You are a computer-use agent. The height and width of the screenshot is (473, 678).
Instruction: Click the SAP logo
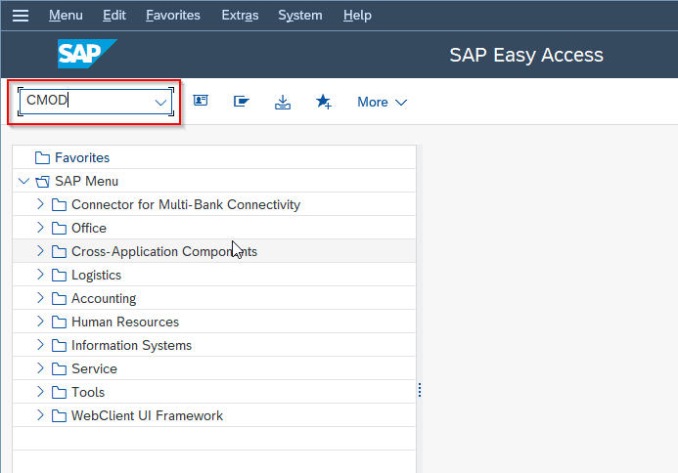coord(86,55)
